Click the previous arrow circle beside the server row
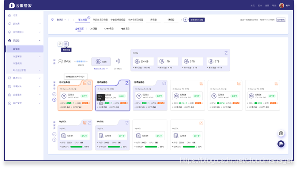 point(54,94)
